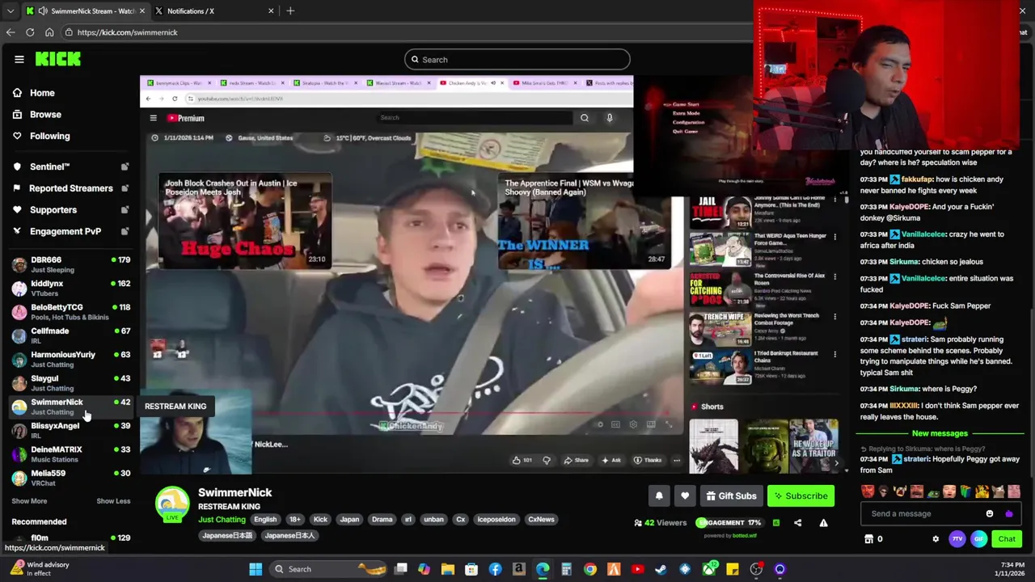The image size is (1035, 582).
Task: Open the browser tab list dropdown
Action: 10,11
